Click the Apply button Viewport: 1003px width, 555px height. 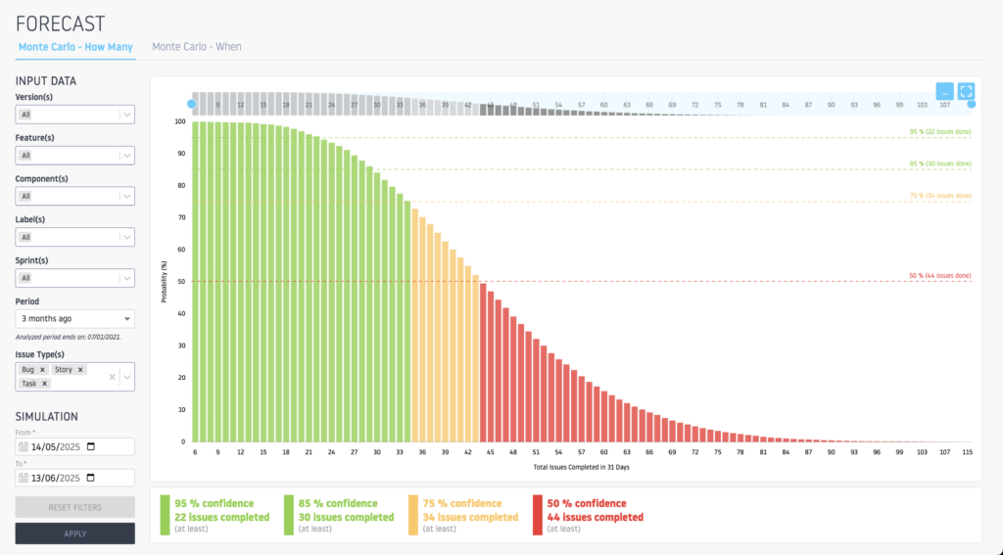pyautogui.click(x=75, y=533)
